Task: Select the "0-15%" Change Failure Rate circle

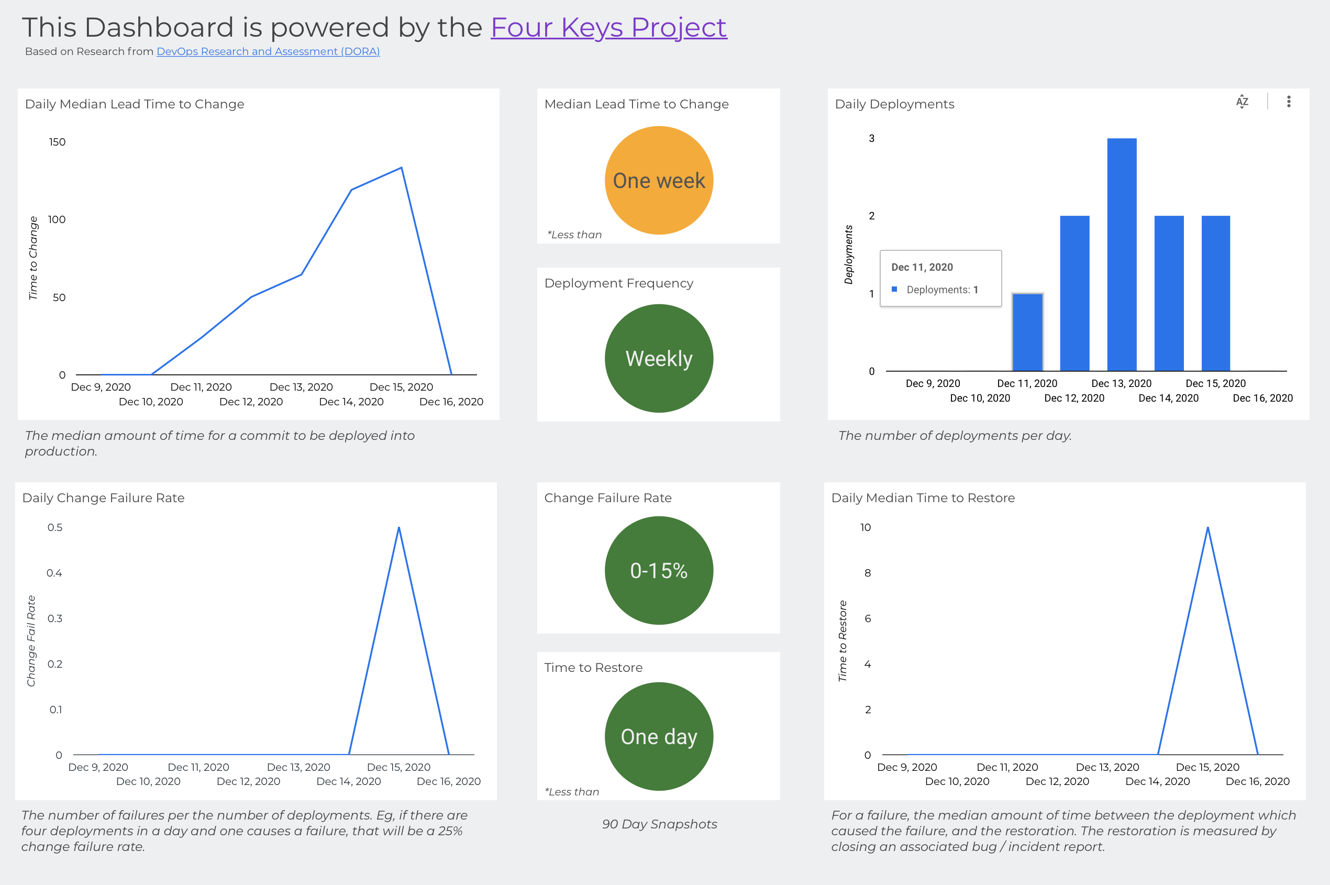Action: click(x=659, y=571)
